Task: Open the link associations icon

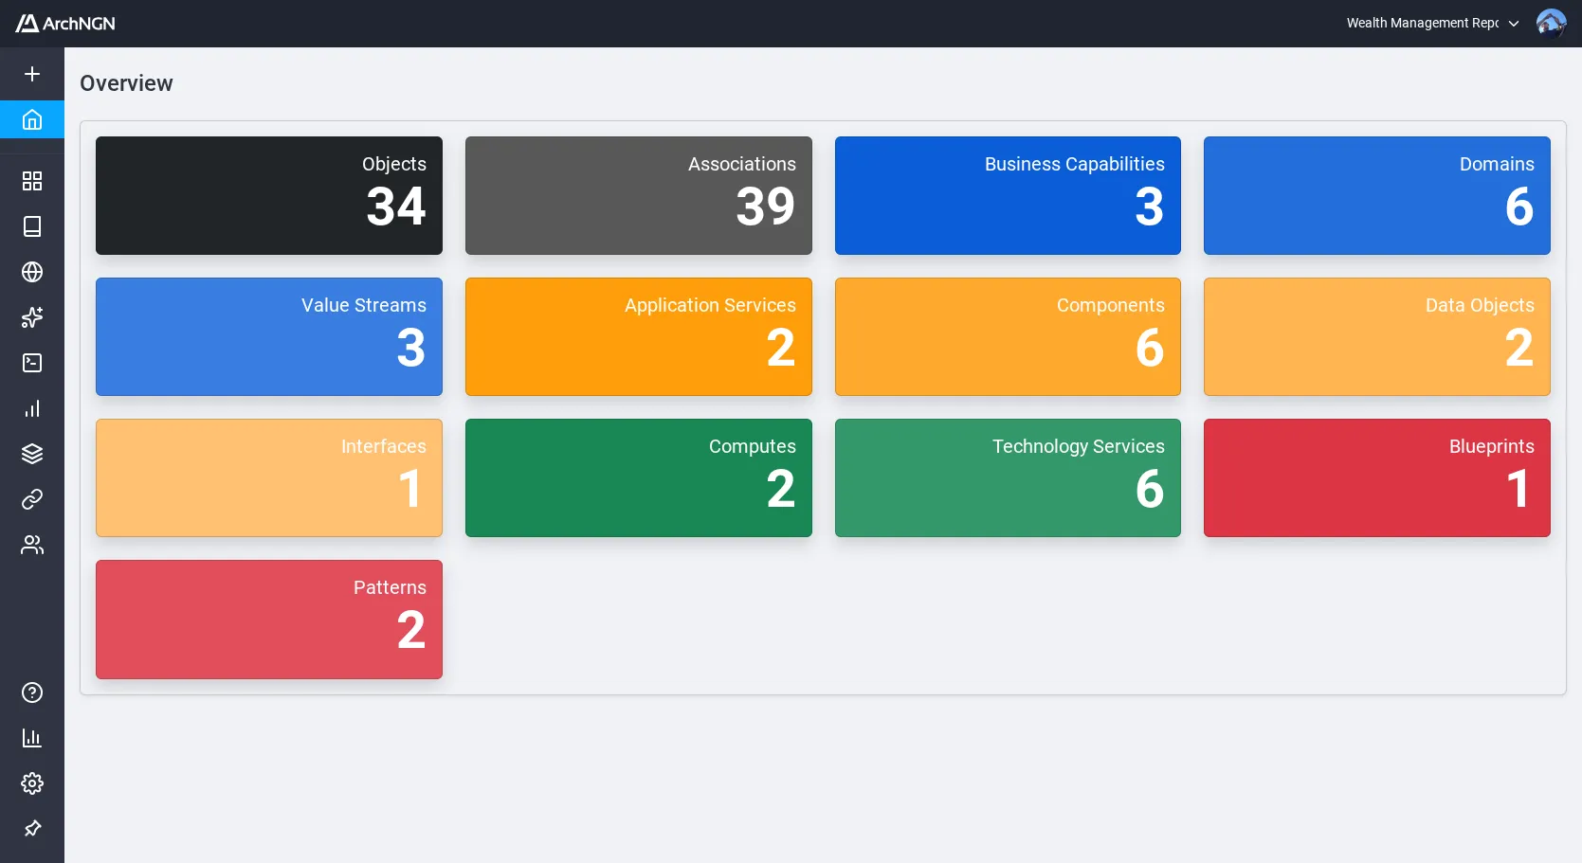Action: [x=31, y=499]
